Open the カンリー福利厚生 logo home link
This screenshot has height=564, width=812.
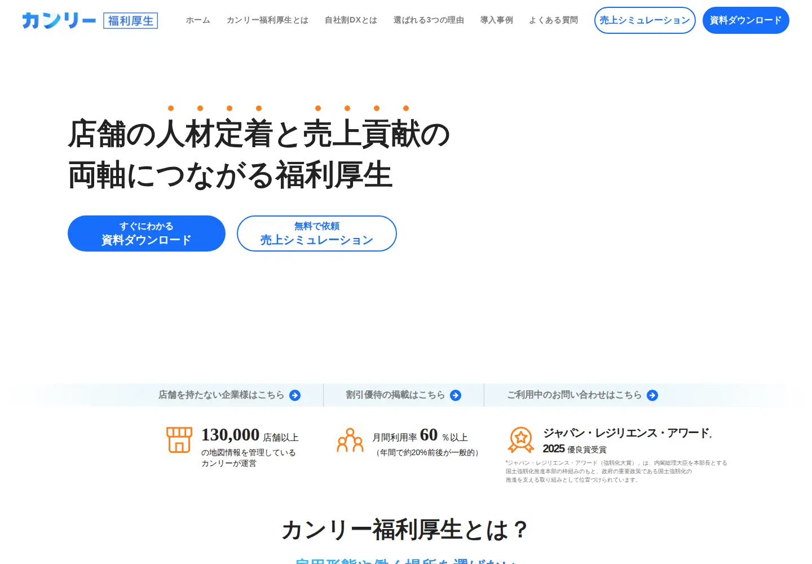click(90, 21)
